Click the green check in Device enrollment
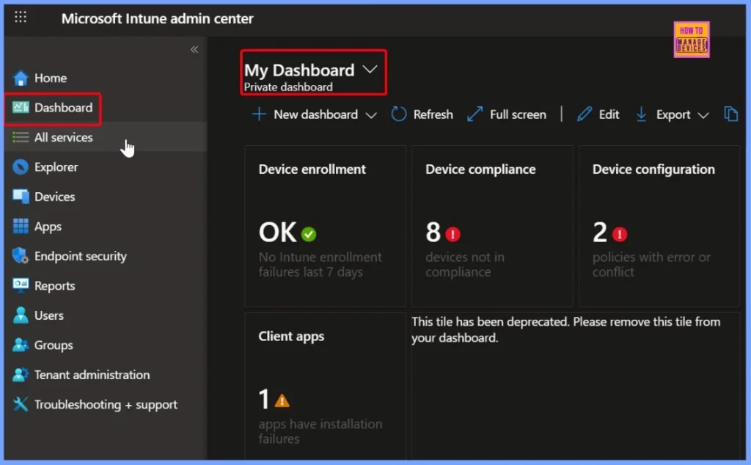Screen dimensions: 751x465 tap(309, 234)
